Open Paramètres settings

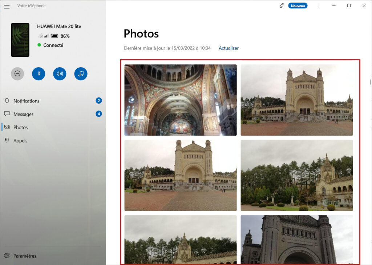(x=53, y=256)
